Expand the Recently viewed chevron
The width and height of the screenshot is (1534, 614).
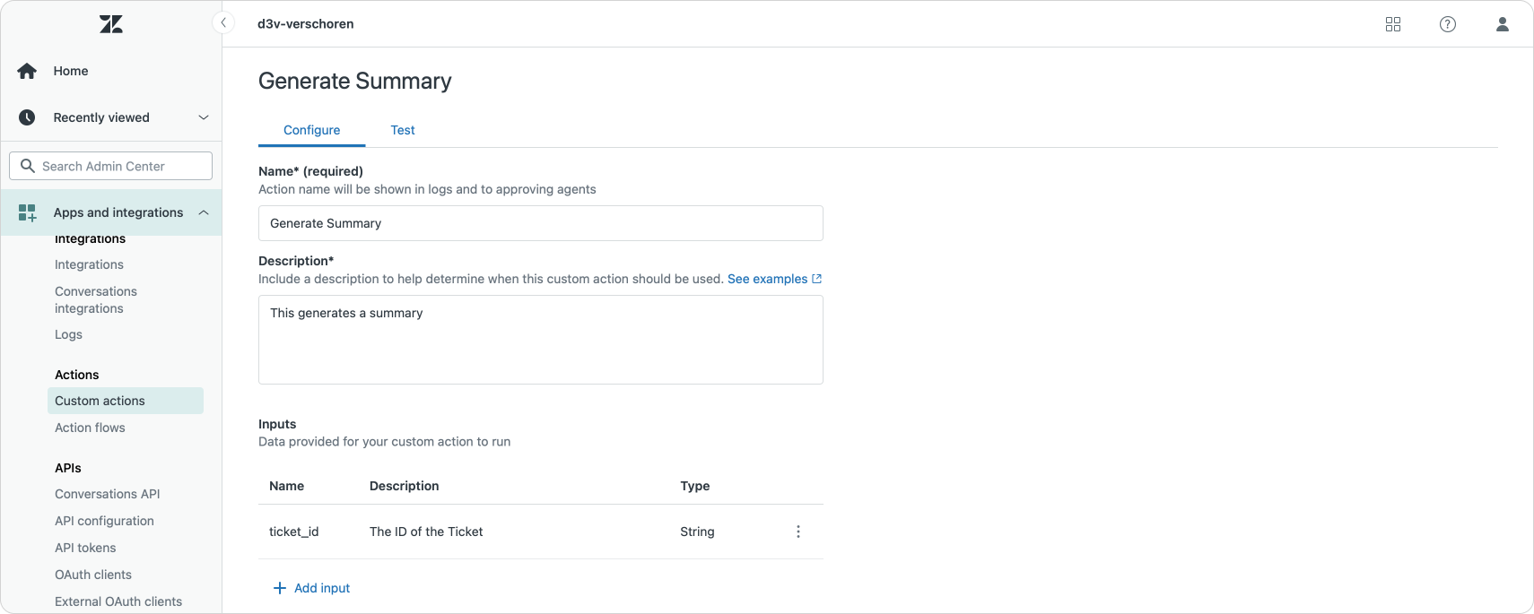(x=204, y=117)
